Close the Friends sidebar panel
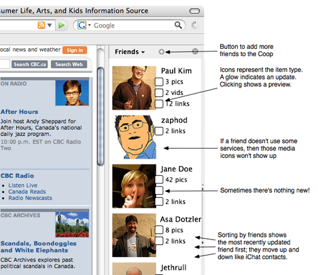Image resolution: width=318 pixels, height=275 pixels. [x=195, y=52]
